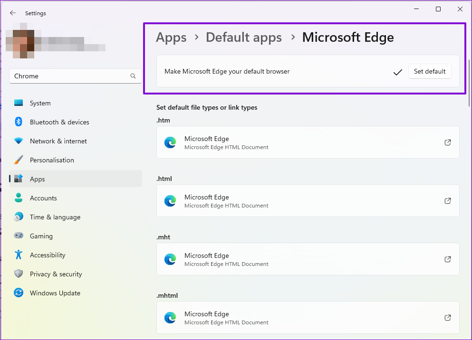Click the Microsoft Edge icon beside .htm

tap(170, 142)
